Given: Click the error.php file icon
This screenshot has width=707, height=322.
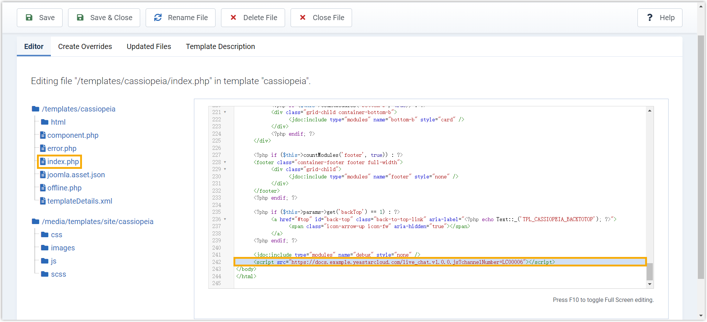Looking at the screenshot, I should click(43, 148).
